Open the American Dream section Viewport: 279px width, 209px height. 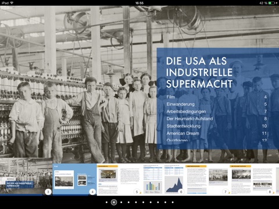click(x=183, y=134)
